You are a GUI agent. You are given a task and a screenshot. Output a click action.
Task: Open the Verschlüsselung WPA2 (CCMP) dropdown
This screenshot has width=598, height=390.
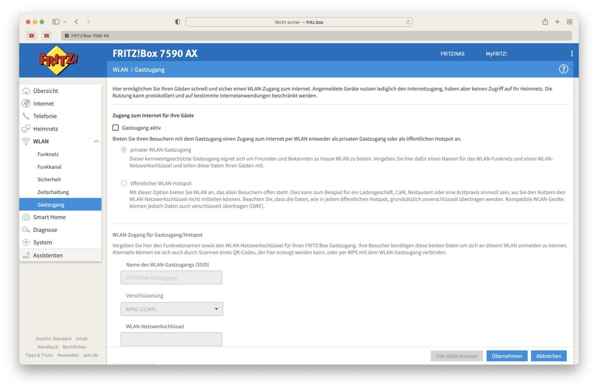[171, 309]
